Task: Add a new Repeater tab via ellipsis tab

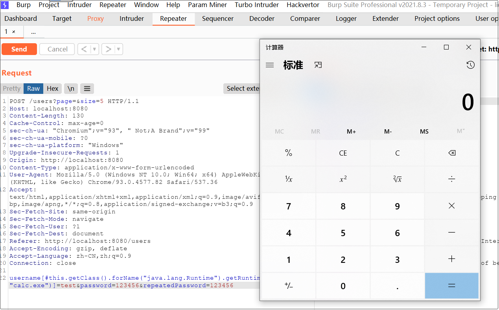Action: click(33, 32)
